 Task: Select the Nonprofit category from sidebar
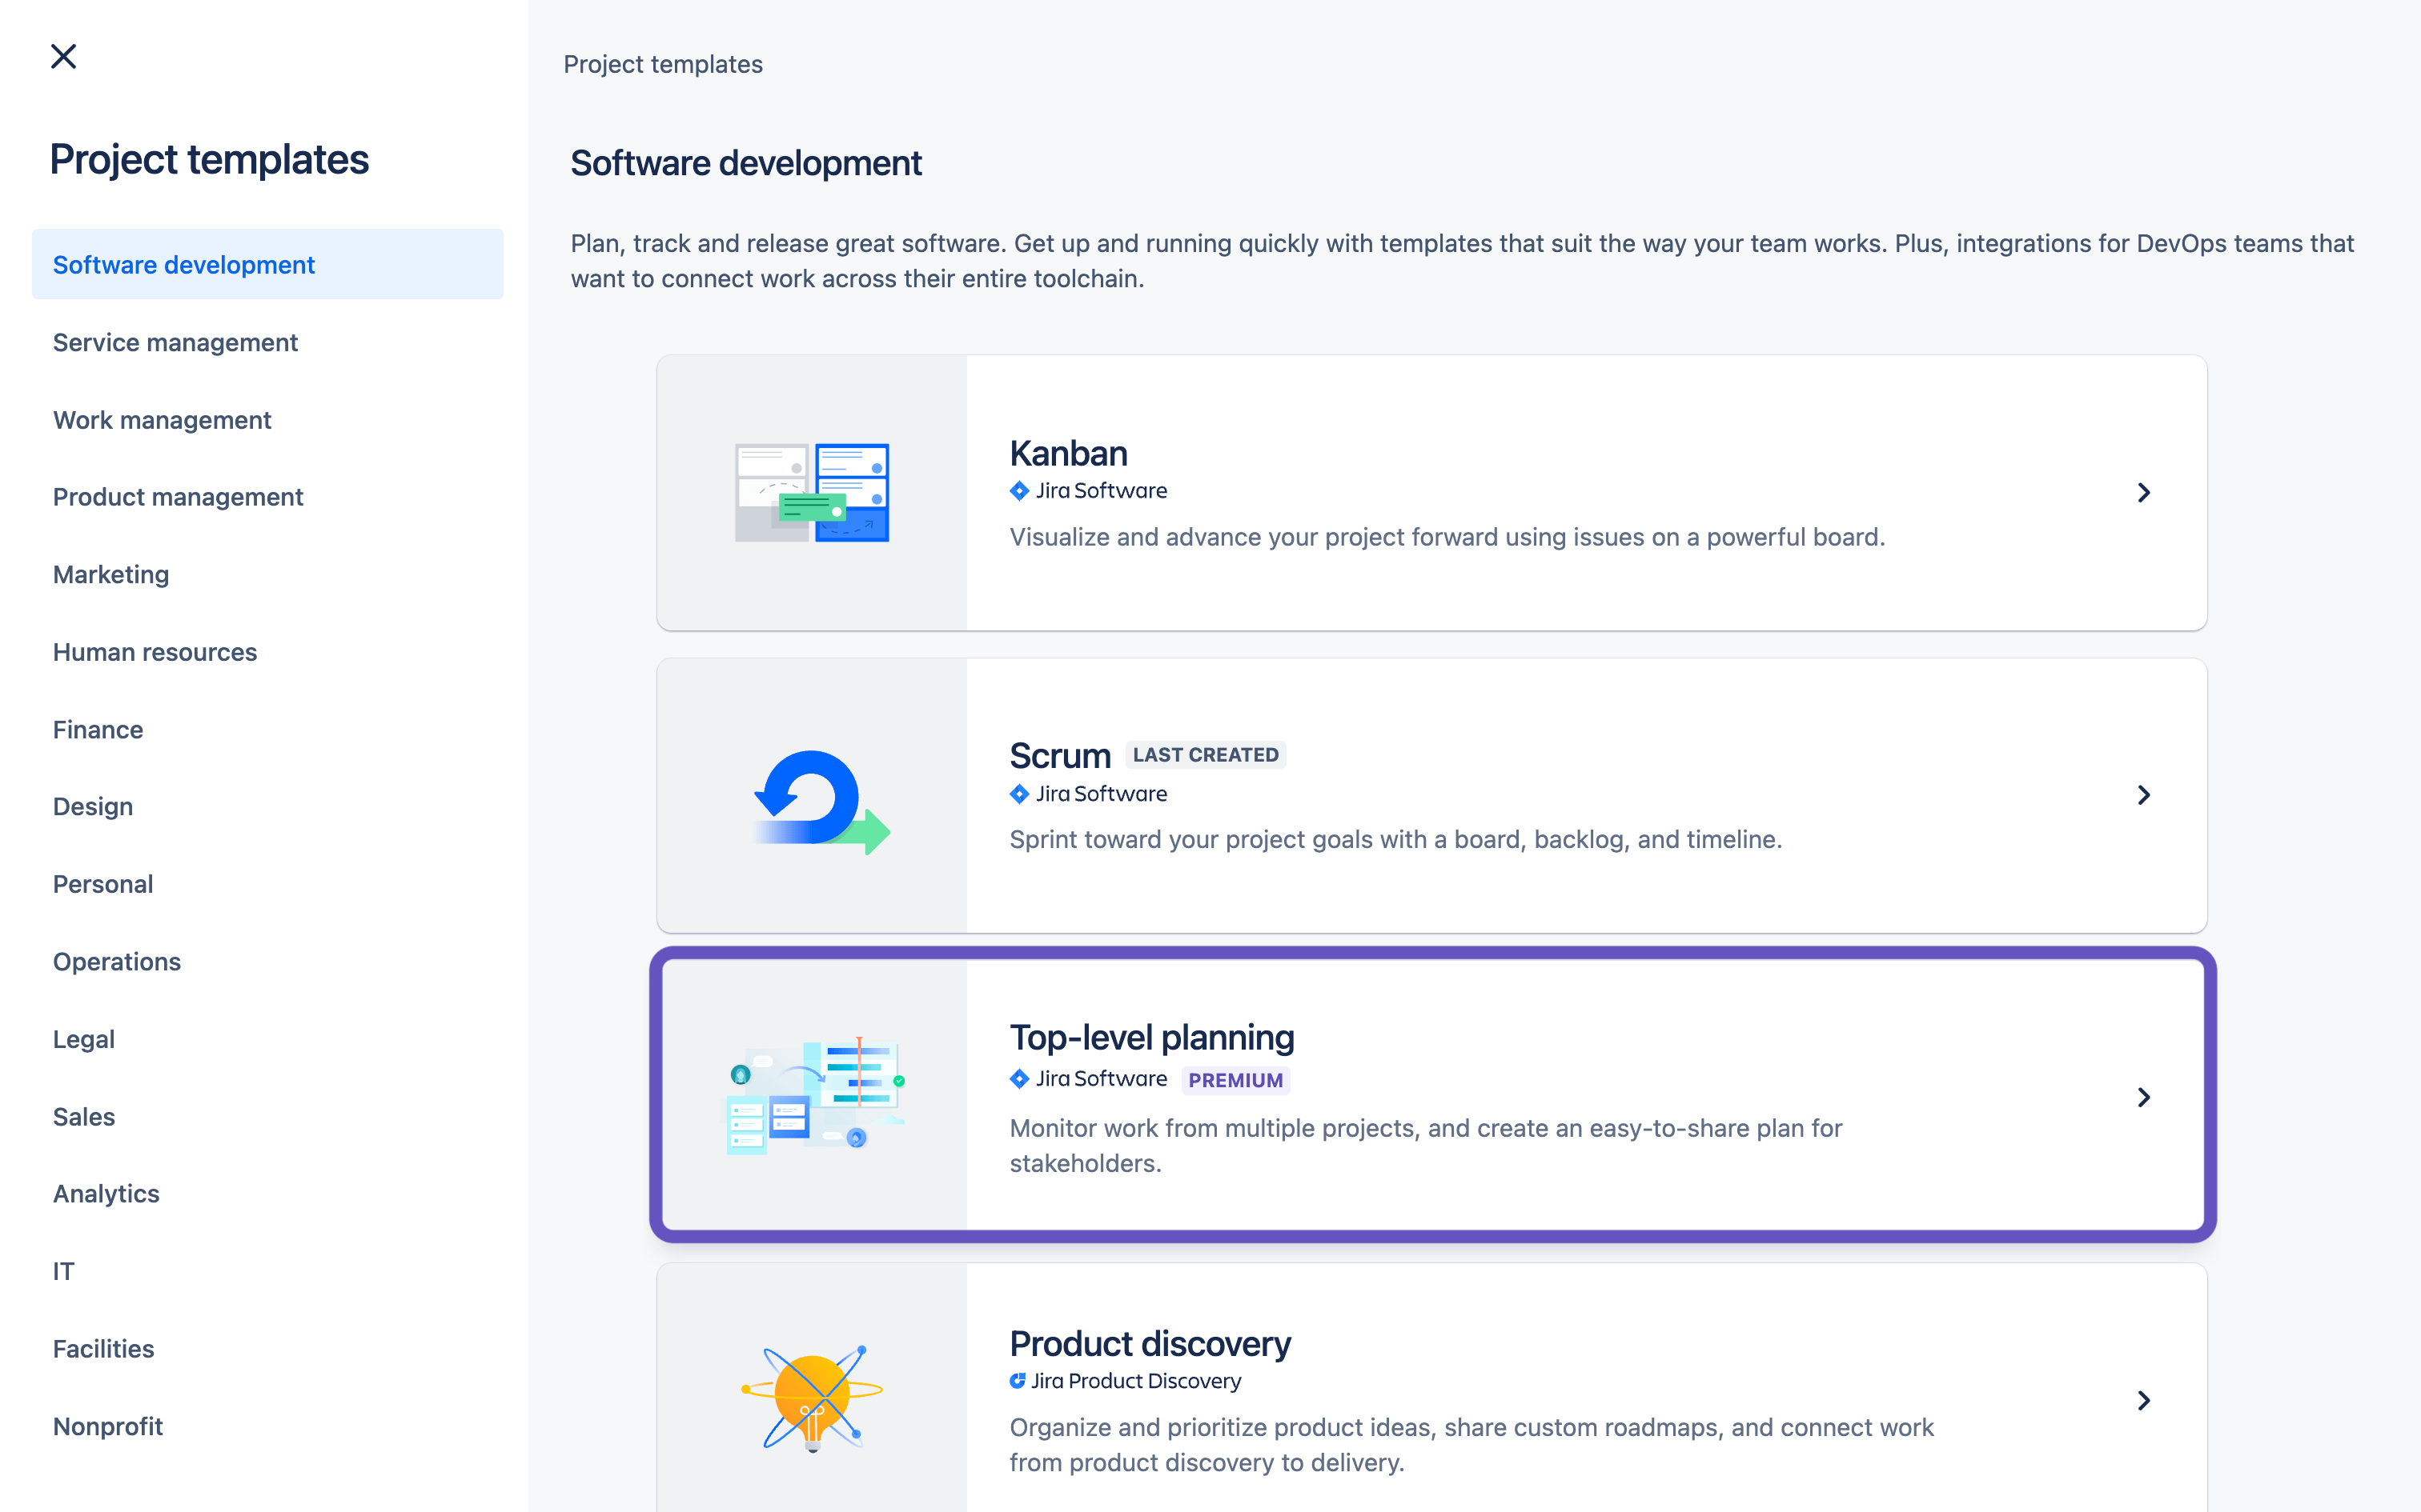point(108,1426)
